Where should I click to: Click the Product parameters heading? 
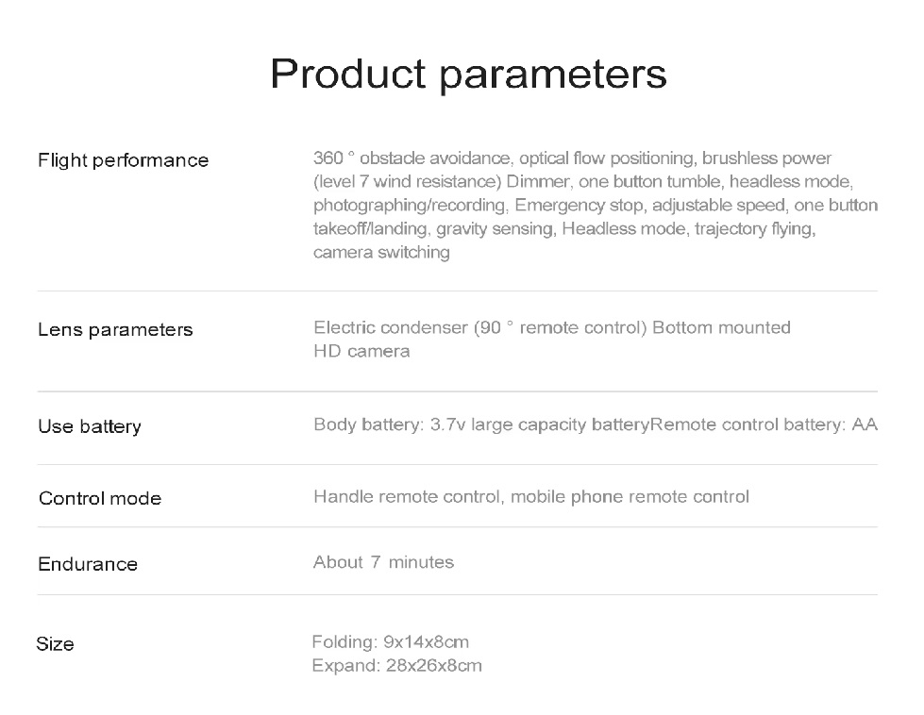tap(468, 75)
